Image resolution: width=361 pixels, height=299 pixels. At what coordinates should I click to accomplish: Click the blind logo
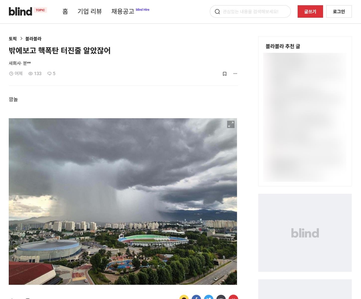[x=20, y=11]
